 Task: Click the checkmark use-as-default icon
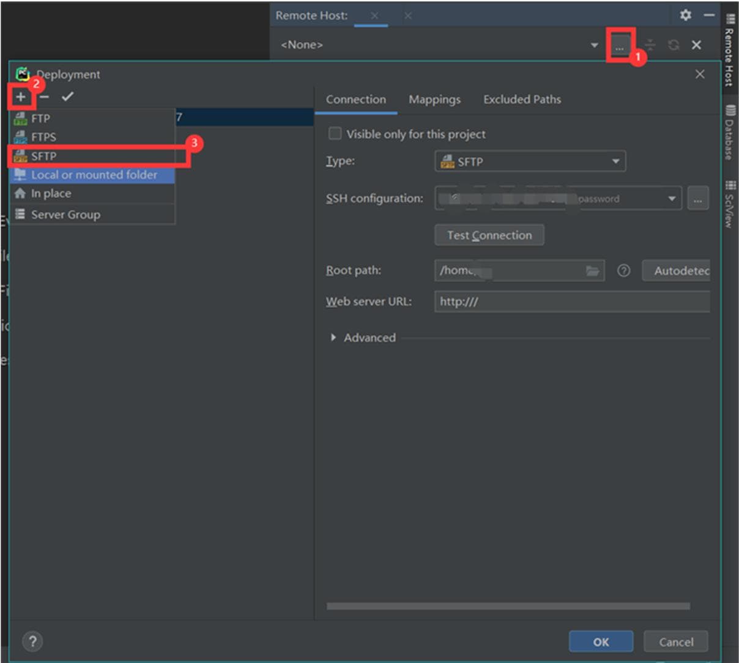click(x=67, y=97)
